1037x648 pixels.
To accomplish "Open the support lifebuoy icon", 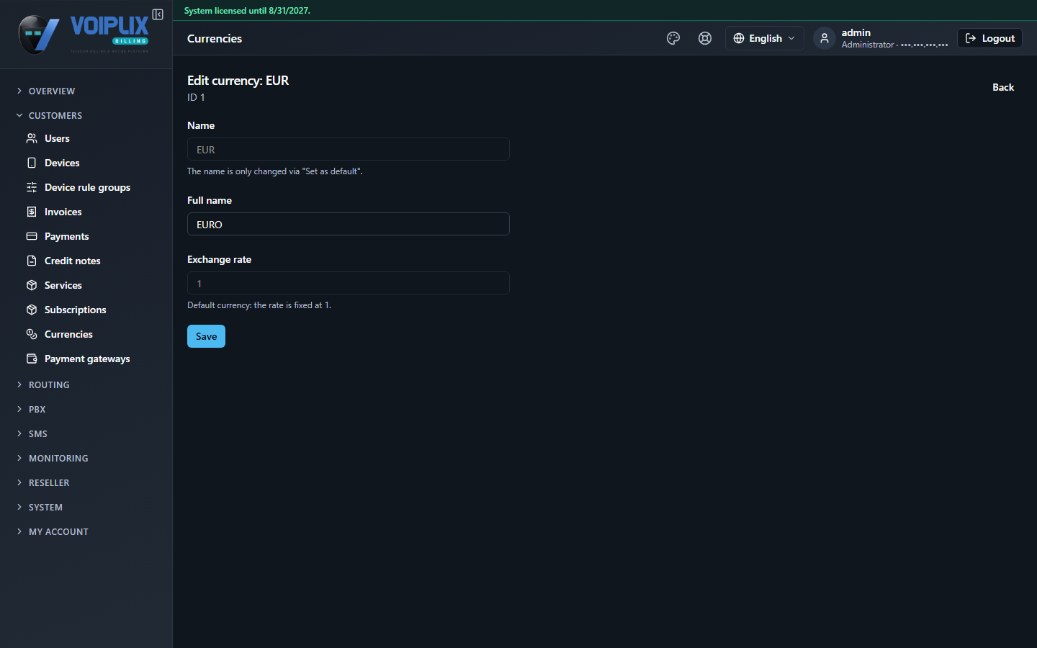I will pos(705,38).
